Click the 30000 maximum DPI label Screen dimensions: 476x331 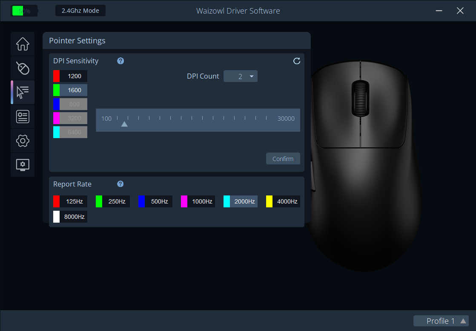tap(286, 119)
